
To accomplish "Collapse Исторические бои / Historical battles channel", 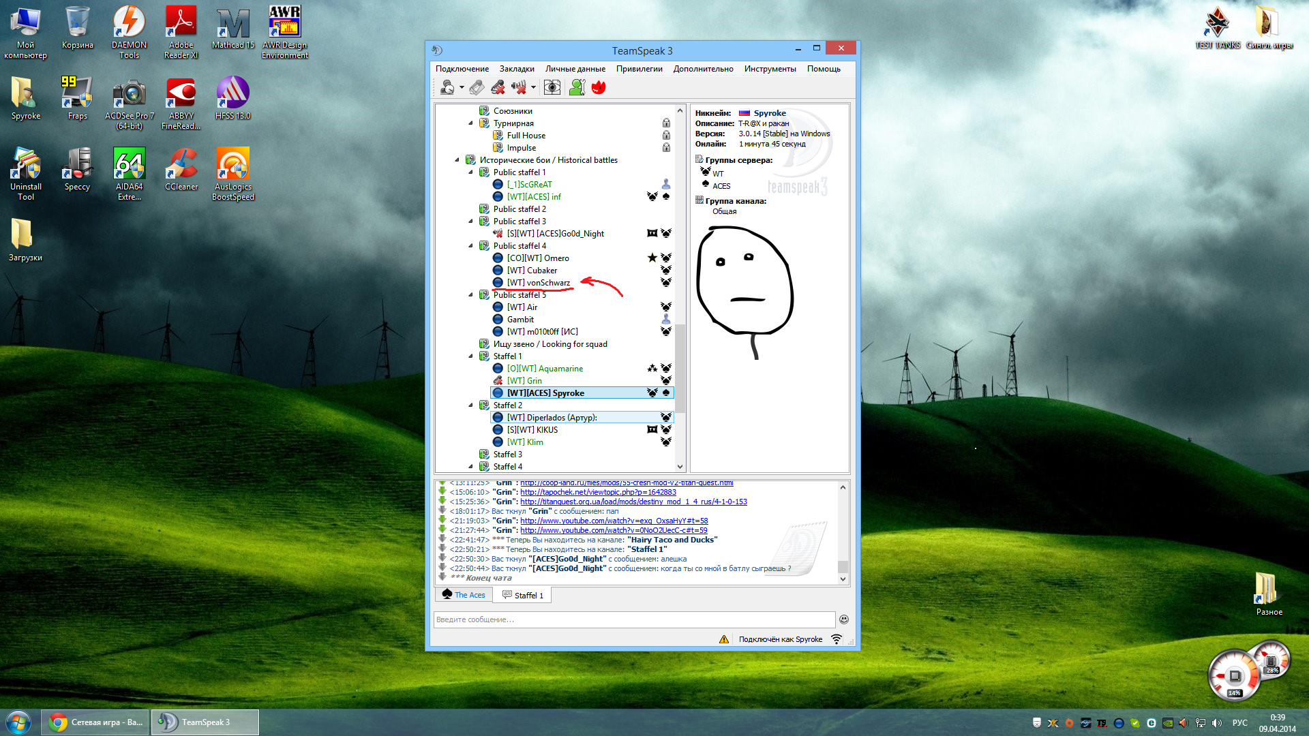I will tap(457, 160).
